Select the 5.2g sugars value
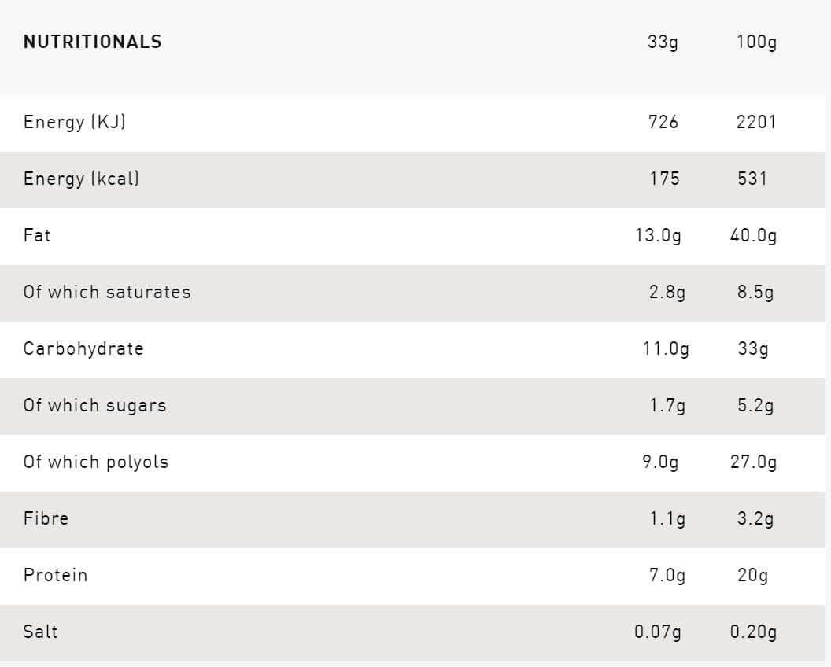Screen dimensions: 831x667 tap(755, 405)
